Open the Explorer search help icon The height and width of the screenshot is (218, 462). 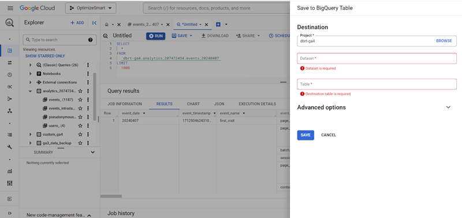click(91, 40)
